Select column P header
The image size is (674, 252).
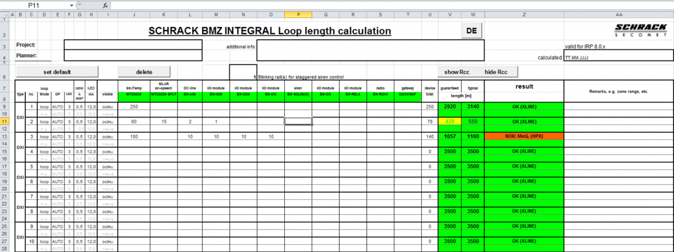[298, 15]
